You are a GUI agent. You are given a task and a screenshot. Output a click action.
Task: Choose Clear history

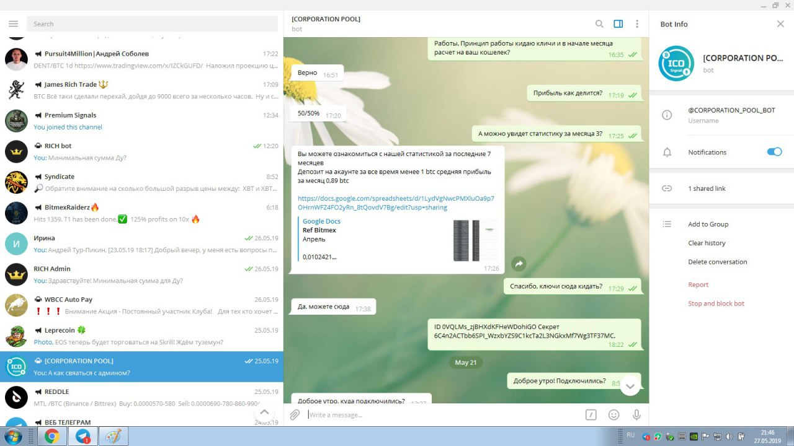tap(707, 243)
